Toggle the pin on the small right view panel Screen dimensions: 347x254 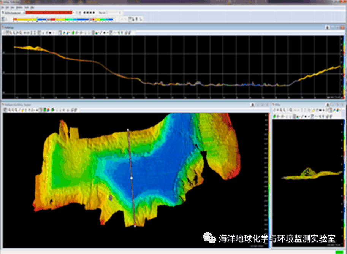pos(328,104)
